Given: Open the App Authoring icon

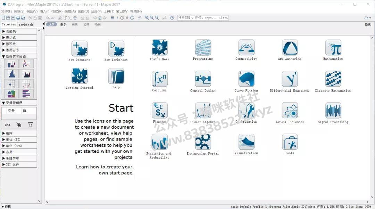Looking at the screenshot, I should coord(290,48).
